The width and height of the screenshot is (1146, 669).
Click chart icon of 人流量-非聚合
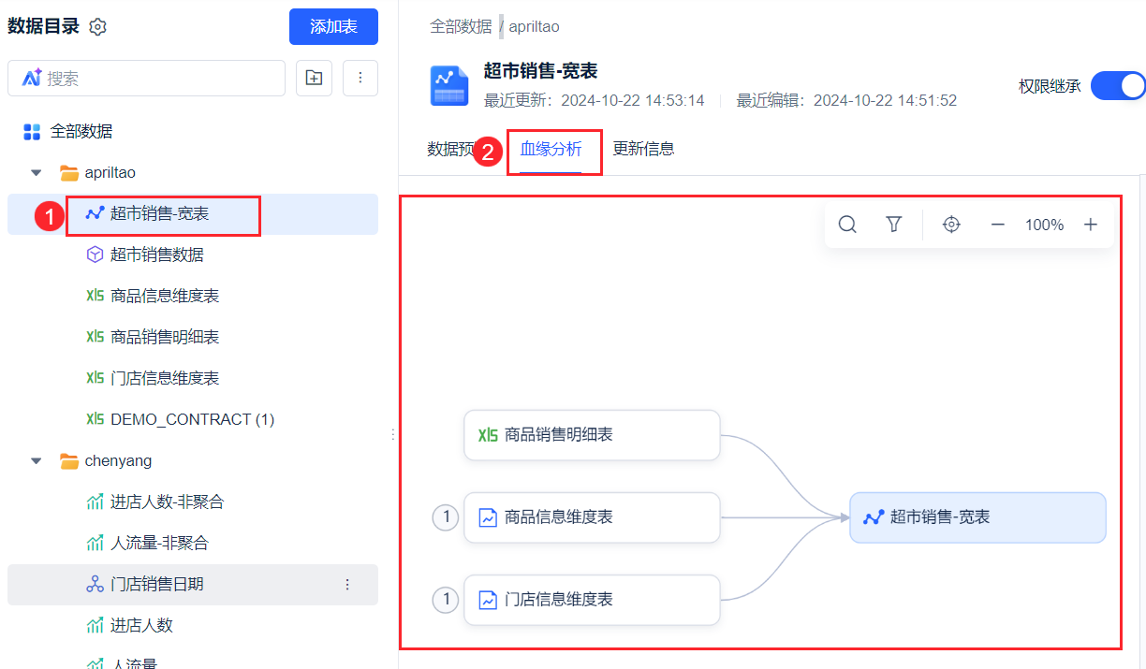tap(95, 544)
